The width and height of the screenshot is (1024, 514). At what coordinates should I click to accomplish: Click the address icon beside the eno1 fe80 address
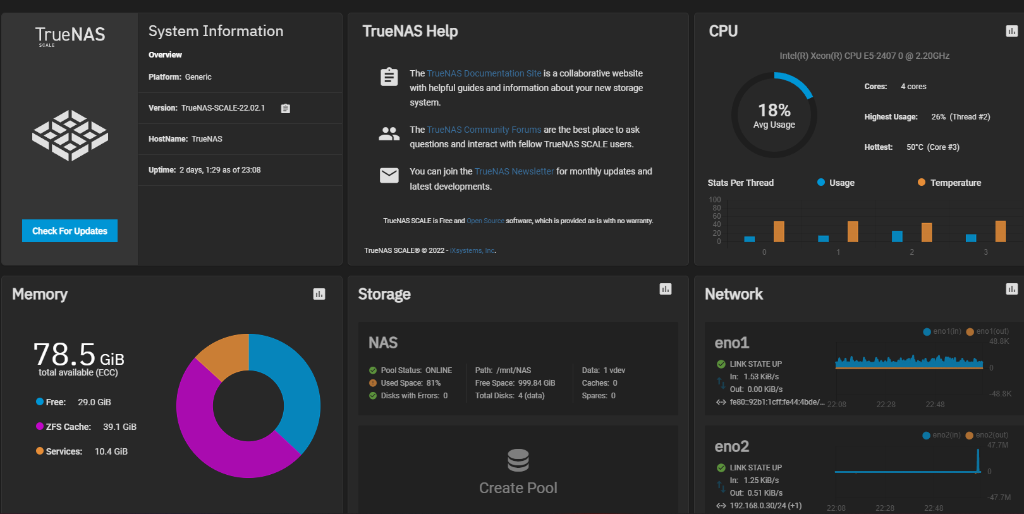coord(721,402)
